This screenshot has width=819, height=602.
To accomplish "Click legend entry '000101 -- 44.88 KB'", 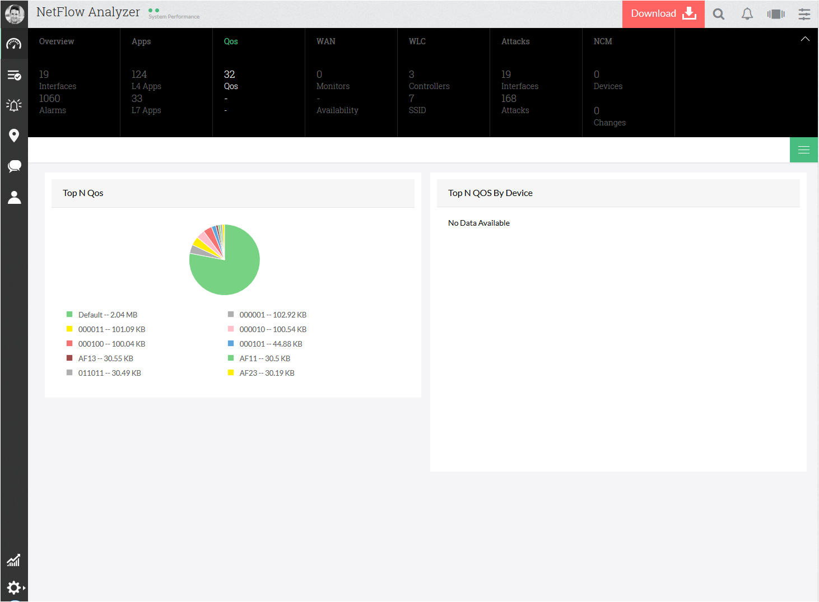I will click(271, 344).
